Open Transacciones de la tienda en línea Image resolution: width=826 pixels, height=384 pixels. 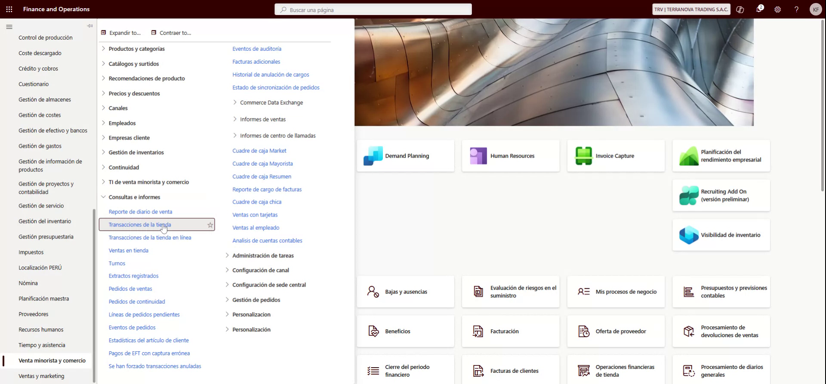coord(150,238)
